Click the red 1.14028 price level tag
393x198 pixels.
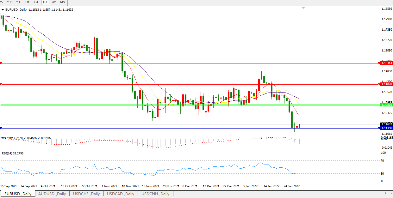click(386, 84)
